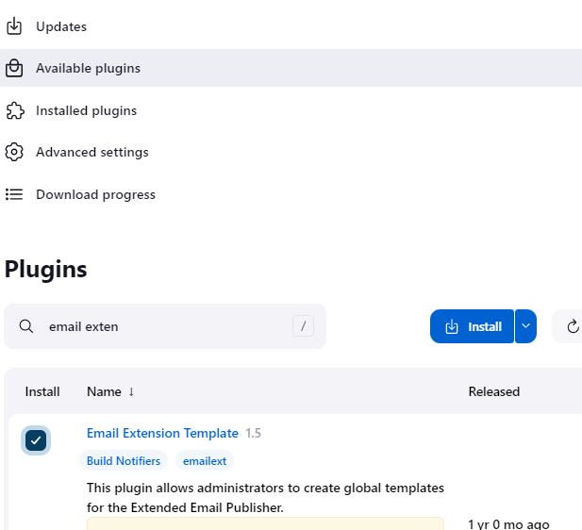
Task: Click the emailext tag
Action: [205, 460]
